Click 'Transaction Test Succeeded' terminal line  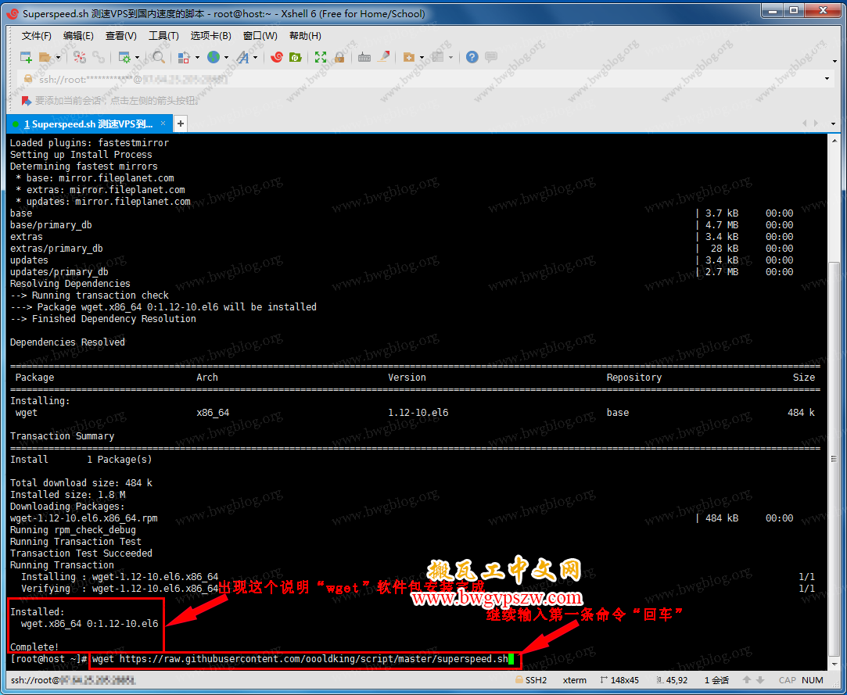click(x=81, y=553)
